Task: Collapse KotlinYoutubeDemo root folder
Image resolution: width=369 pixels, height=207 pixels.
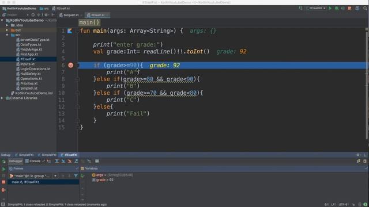Action: point(2,21)
